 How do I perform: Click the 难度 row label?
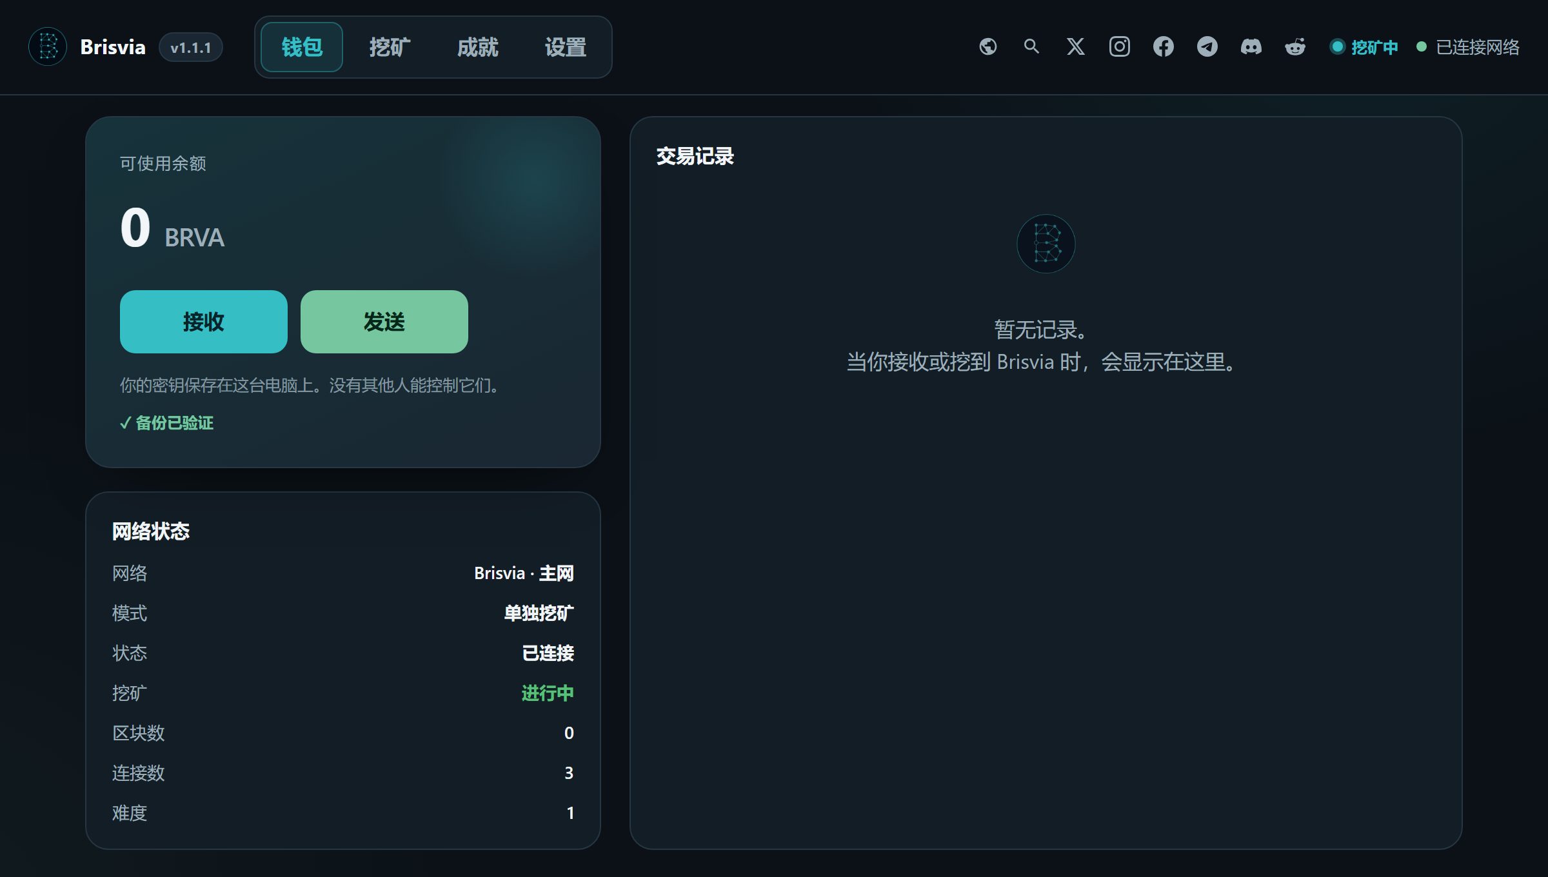[130, 813]
